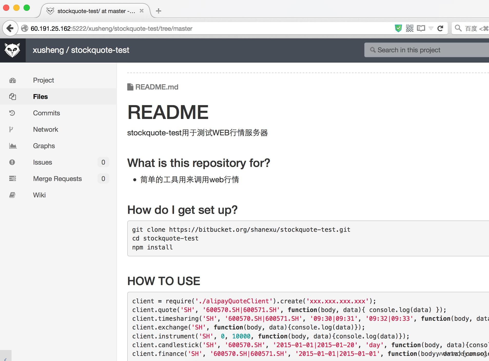The image size is (489, 361).
Task: Click the reader view book icon
Action: (x=421, y=28)
